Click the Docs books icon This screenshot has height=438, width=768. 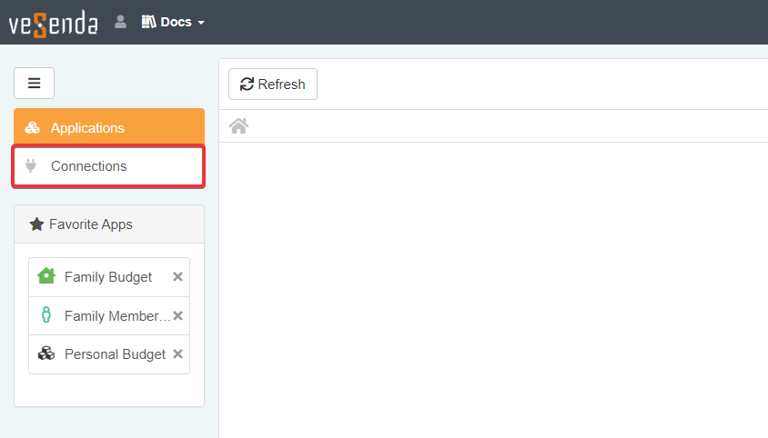[149, 22]
